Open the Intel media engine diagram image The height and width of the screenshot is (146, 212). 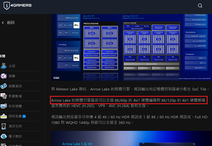click(132, 47)
